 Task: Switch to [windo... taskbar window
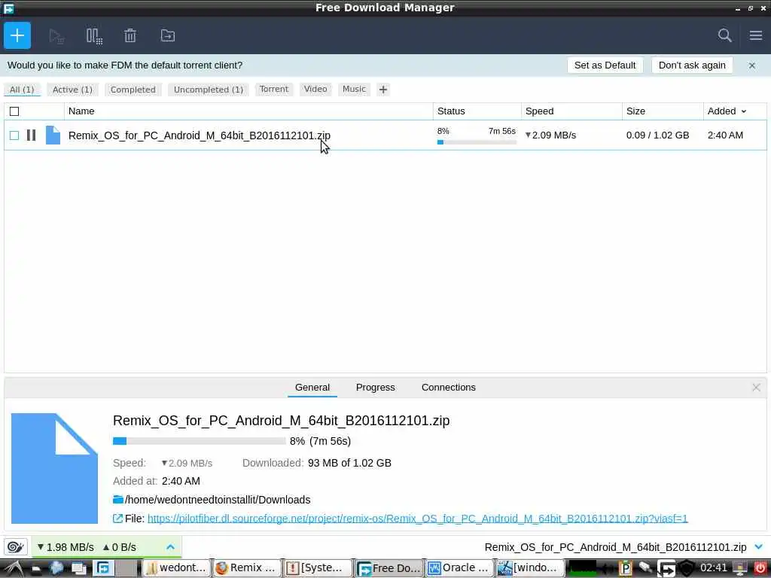pyautogui.click(x=529, y=568)
